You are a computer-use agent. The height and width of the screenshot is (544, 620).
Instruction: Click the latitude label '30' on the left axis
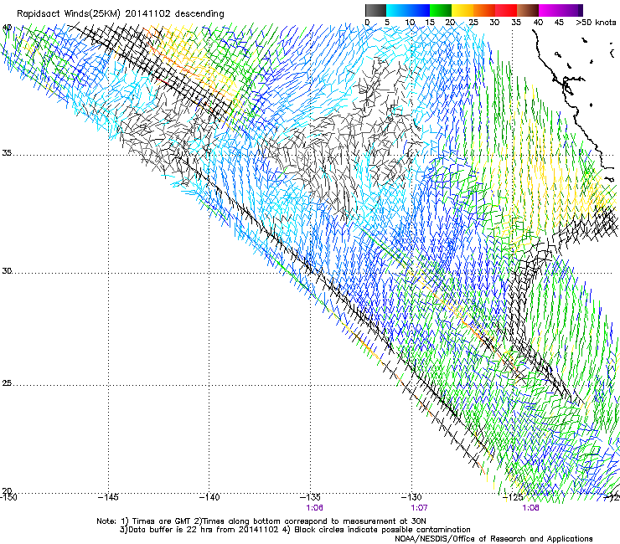[7, 270]
